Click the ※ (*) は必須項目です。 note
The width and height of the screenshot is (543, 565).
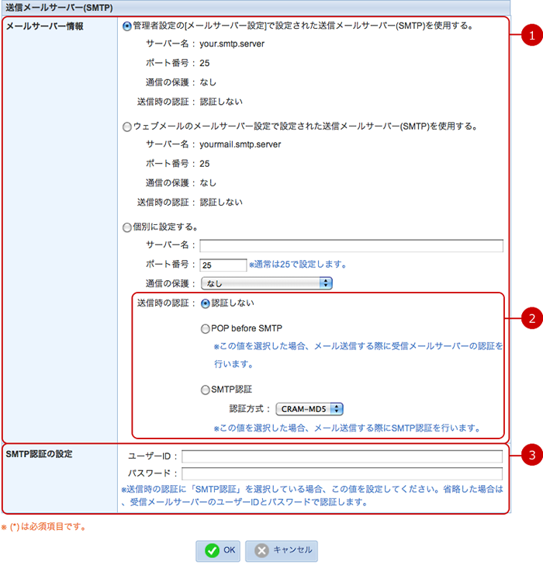click(x=44, y=527)
